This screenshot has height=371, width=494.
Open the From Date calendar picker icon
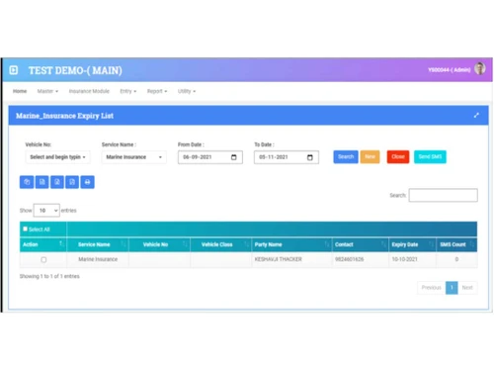point(234,157)
